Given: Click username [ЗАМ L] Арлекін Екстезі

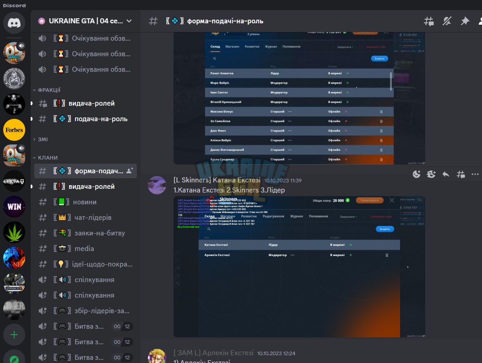Looking at the screenshot, I should click(x=213, y=353).
